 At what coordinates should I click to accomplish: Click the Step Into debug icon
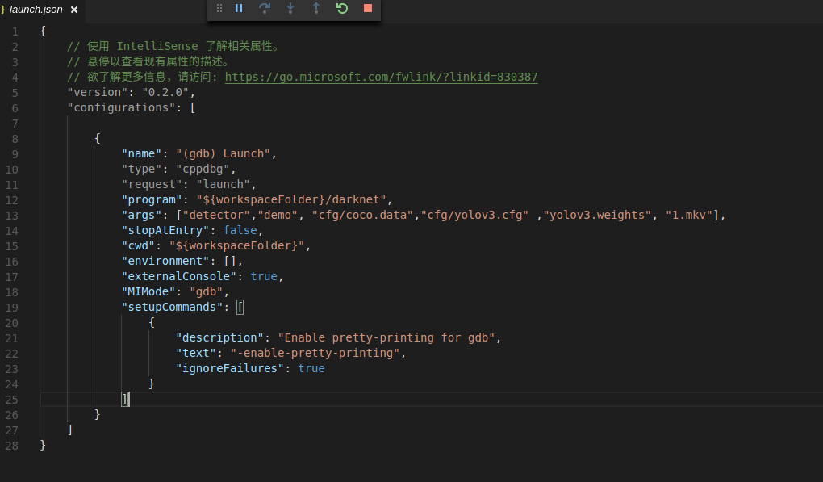point(290,8)
